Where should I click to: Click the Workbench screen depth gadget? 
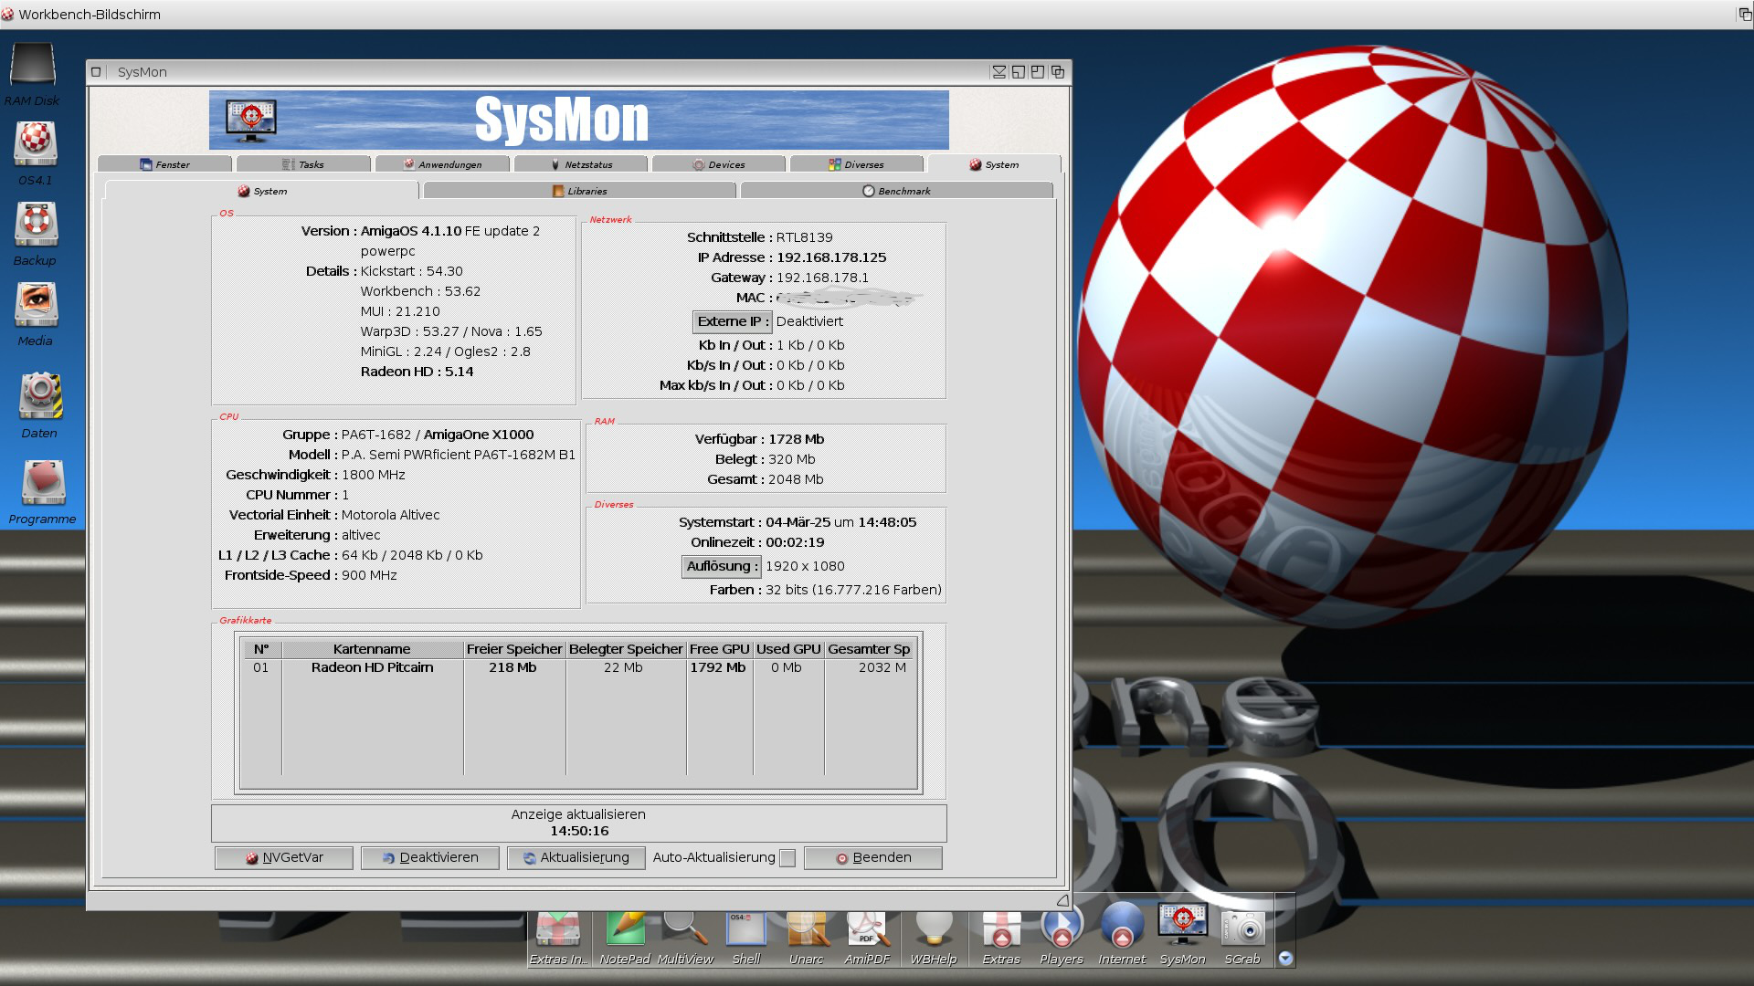coord(1744,14)
